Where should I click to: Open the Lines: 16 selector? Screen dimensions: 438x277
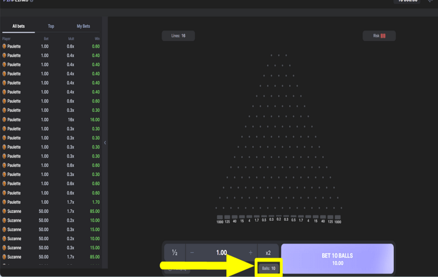(178, 36)
